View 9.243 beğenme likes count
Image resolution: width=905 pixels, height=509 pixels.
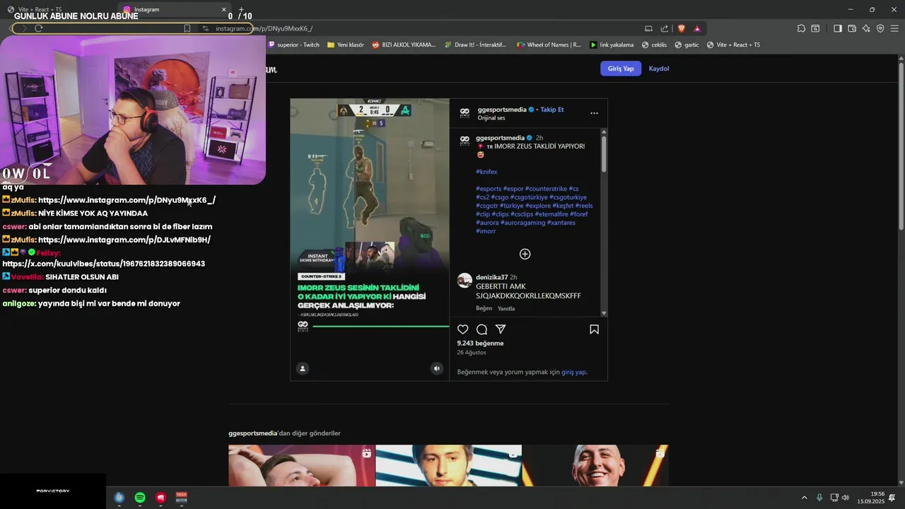[480, 344]
